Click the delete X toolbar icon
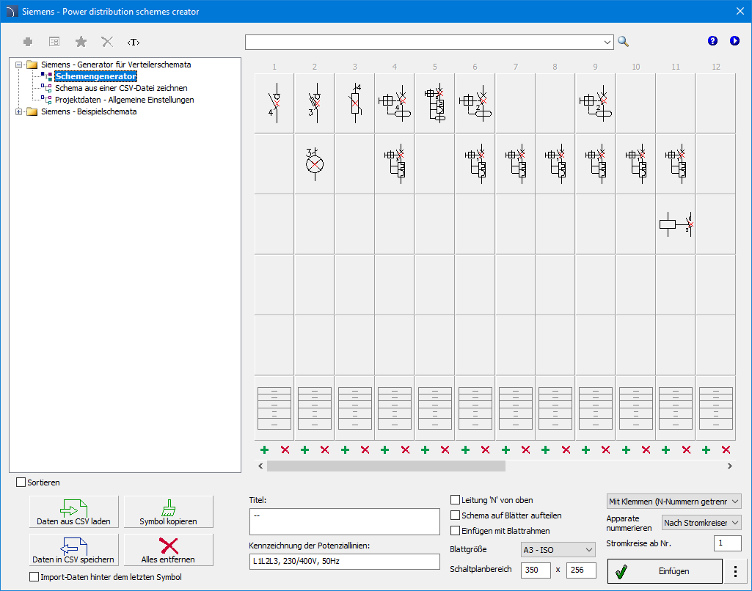 pos(107,42)
